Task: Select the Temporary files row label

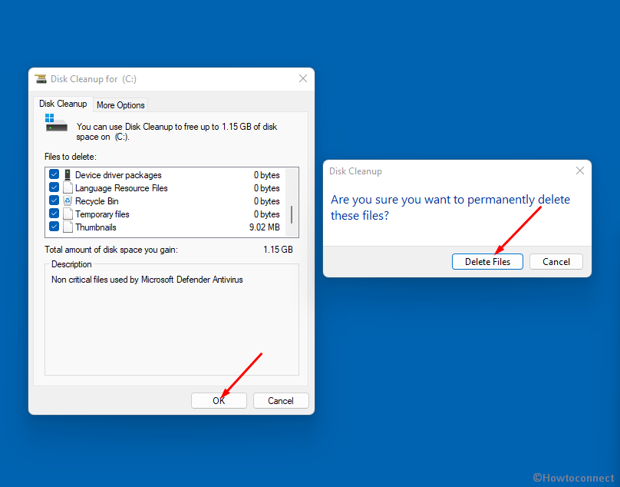Action: tap(102, 214)
